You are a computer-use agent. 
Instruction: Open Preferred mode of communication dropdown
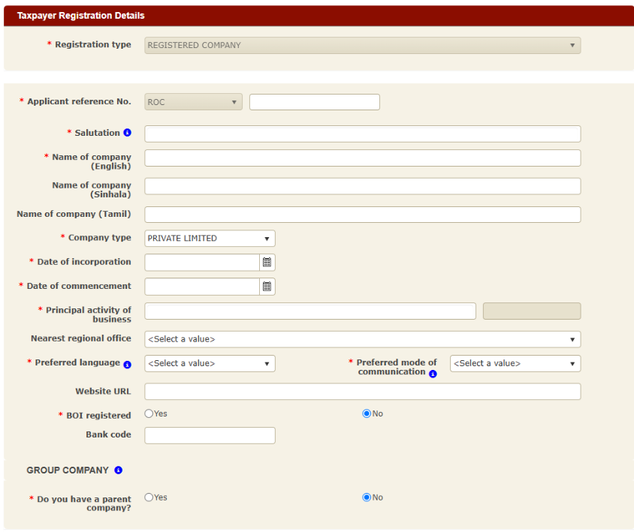[x=515, y=363]
